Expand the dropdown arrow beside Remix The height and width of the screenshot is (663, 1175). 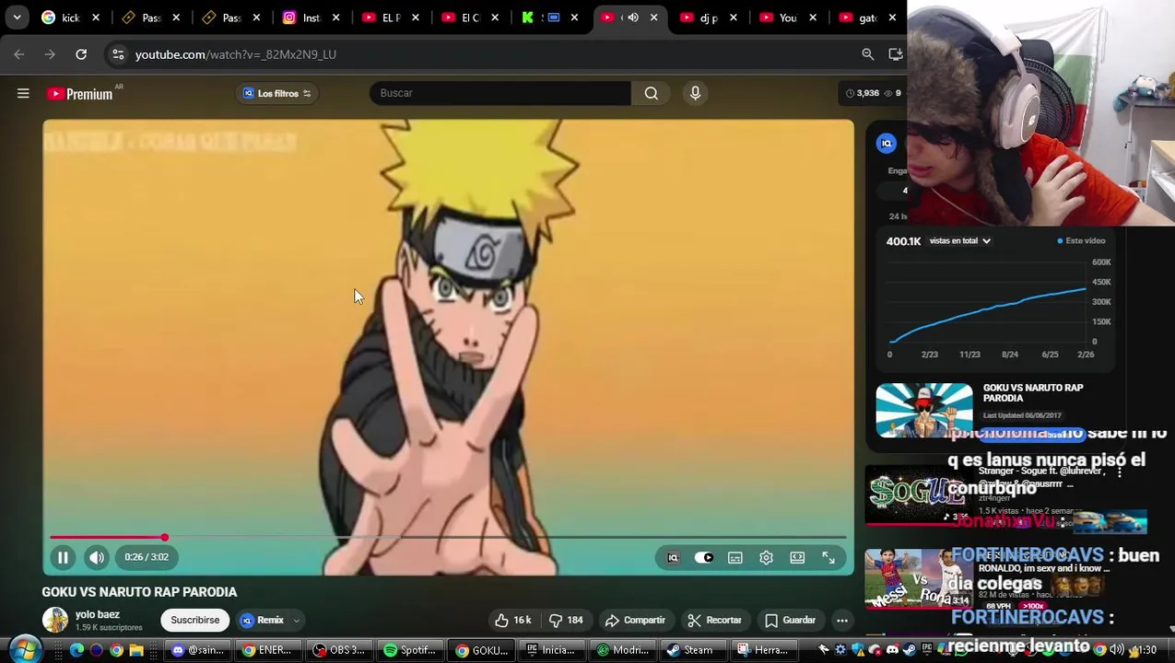tap(297, 621)
